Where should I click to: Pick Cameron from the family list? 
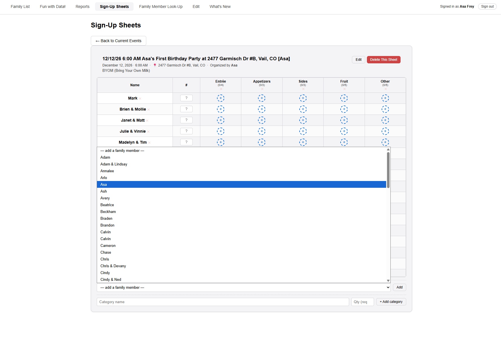tap(241, 245)
